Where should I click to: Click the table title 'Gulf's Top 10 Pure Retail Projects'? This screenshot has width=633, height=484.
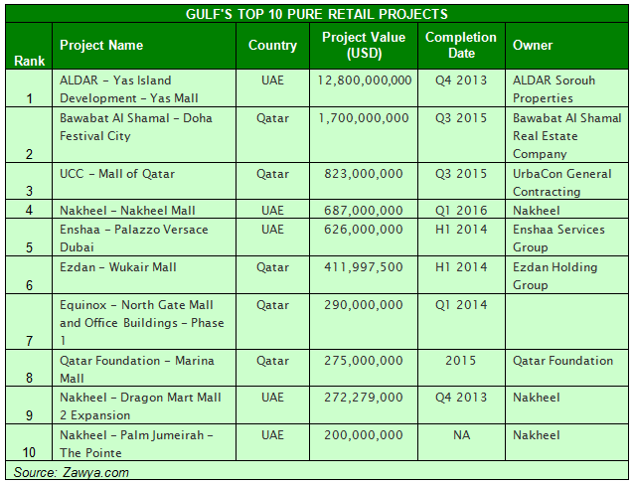pos(316,14)
